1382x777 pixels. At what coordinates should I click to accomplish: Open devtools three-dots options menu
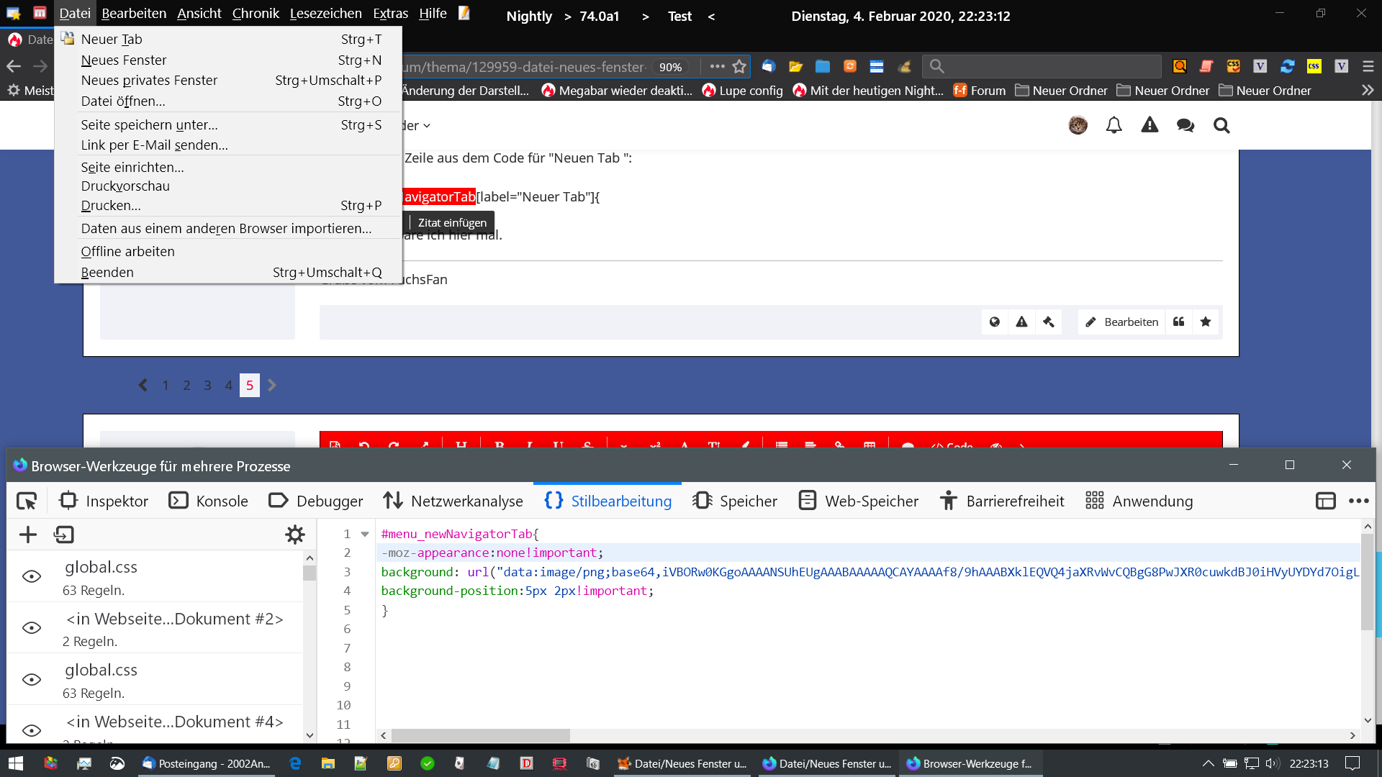click(1358, 501)
